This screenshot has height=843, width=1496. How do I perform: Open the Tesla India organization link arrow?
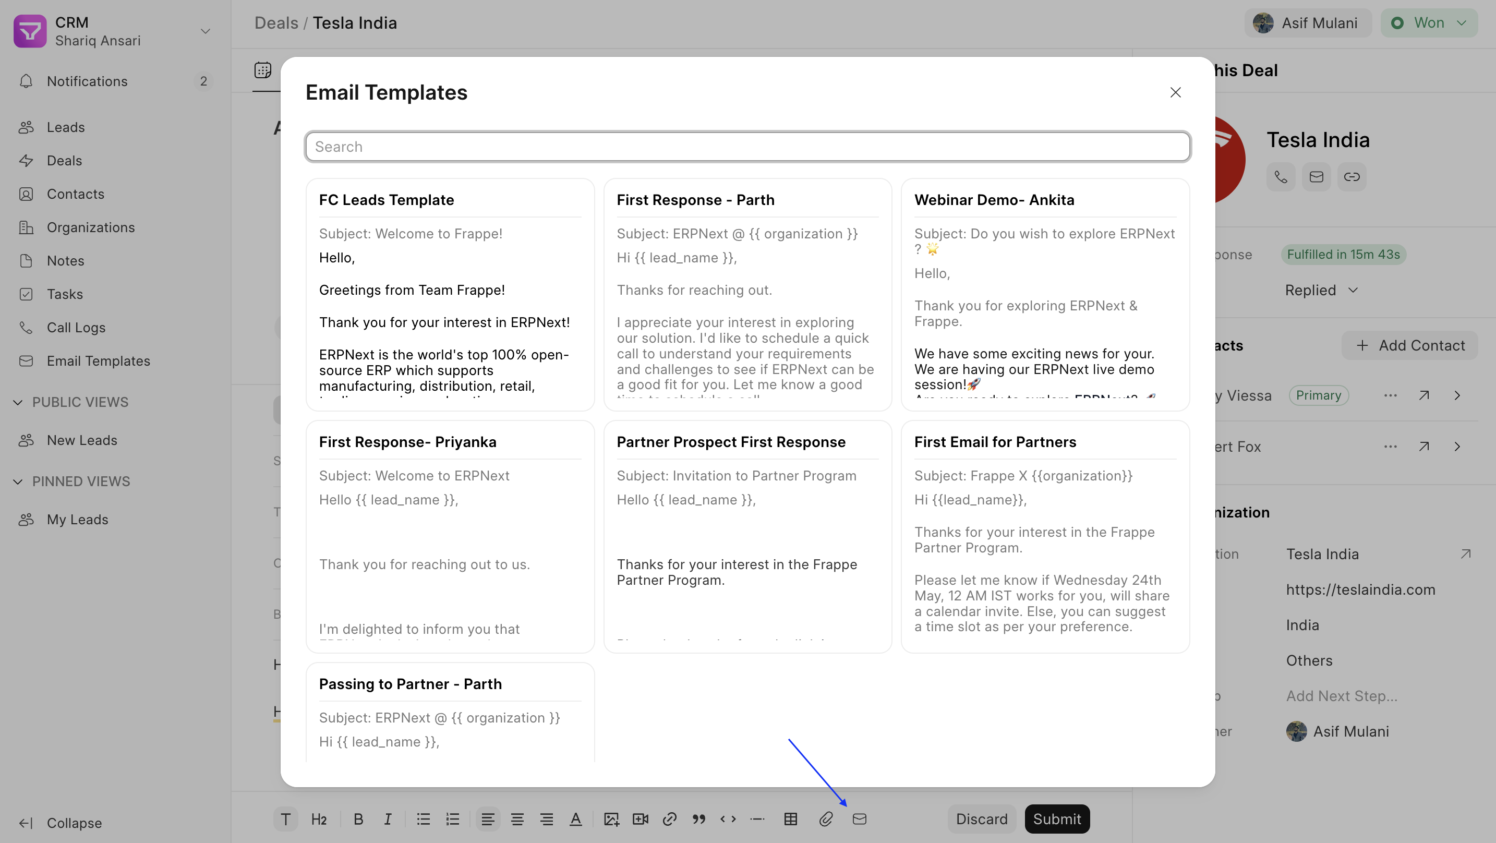click(x=1466, y=554)
